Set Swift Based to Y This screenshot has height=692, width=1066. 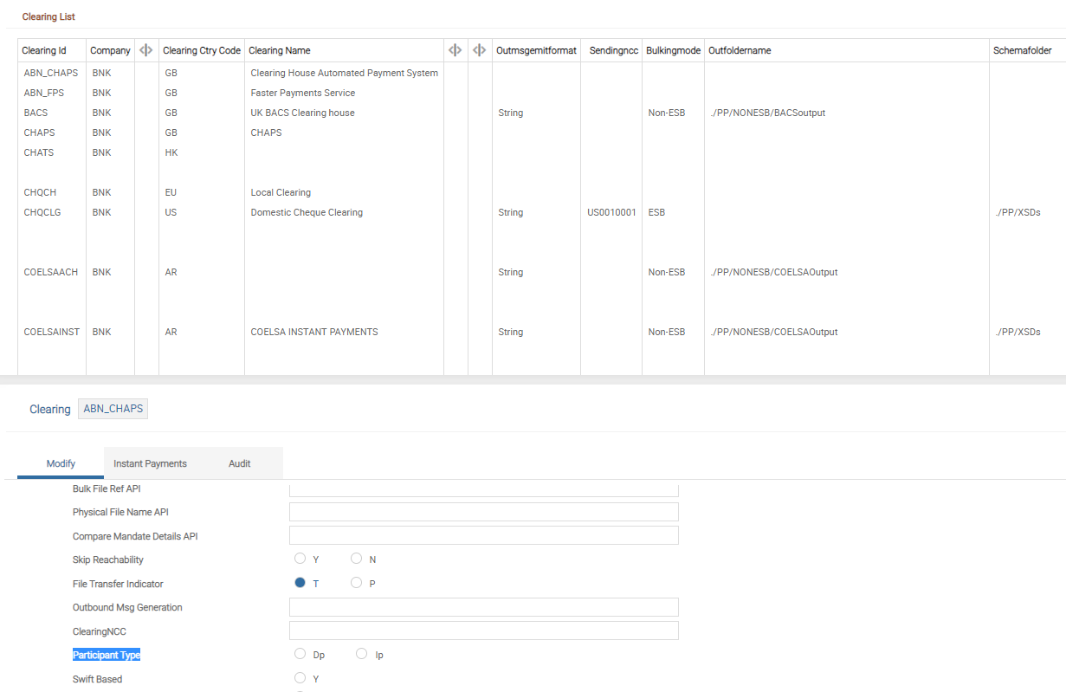(x=300, y=678)
